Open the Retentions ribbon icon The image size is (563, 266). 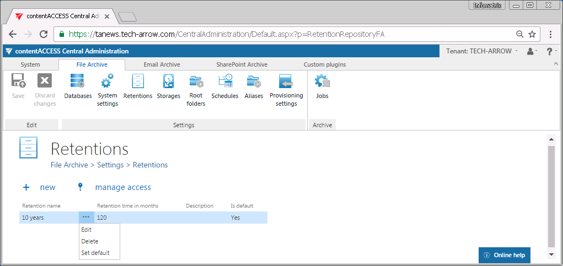(138, 86)
